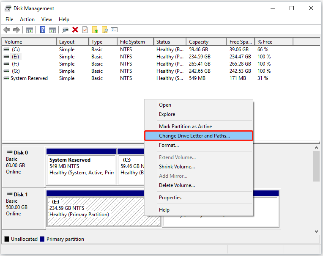Open the blue Help question mark icon
This screenshot has height=256, width=323.
point(42,30)
